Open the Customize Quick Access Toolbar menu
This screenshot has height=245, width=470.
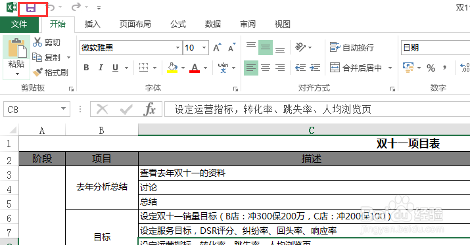point(99,8)
